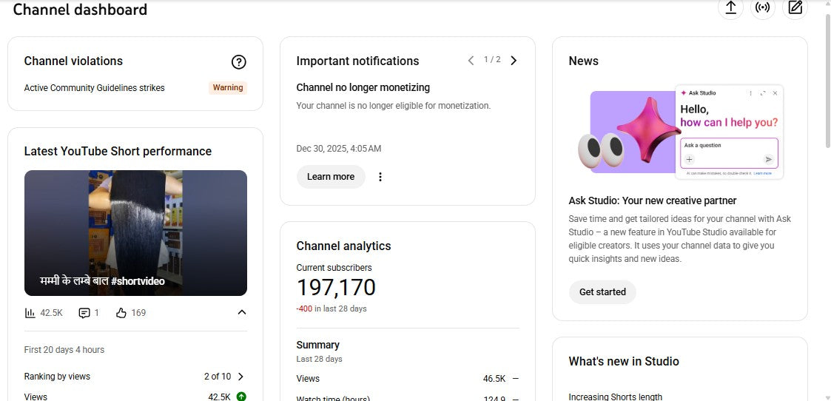Go to previous important notification arrow
The width and height of the screenshot is (831, 401).
click(471, 61)
